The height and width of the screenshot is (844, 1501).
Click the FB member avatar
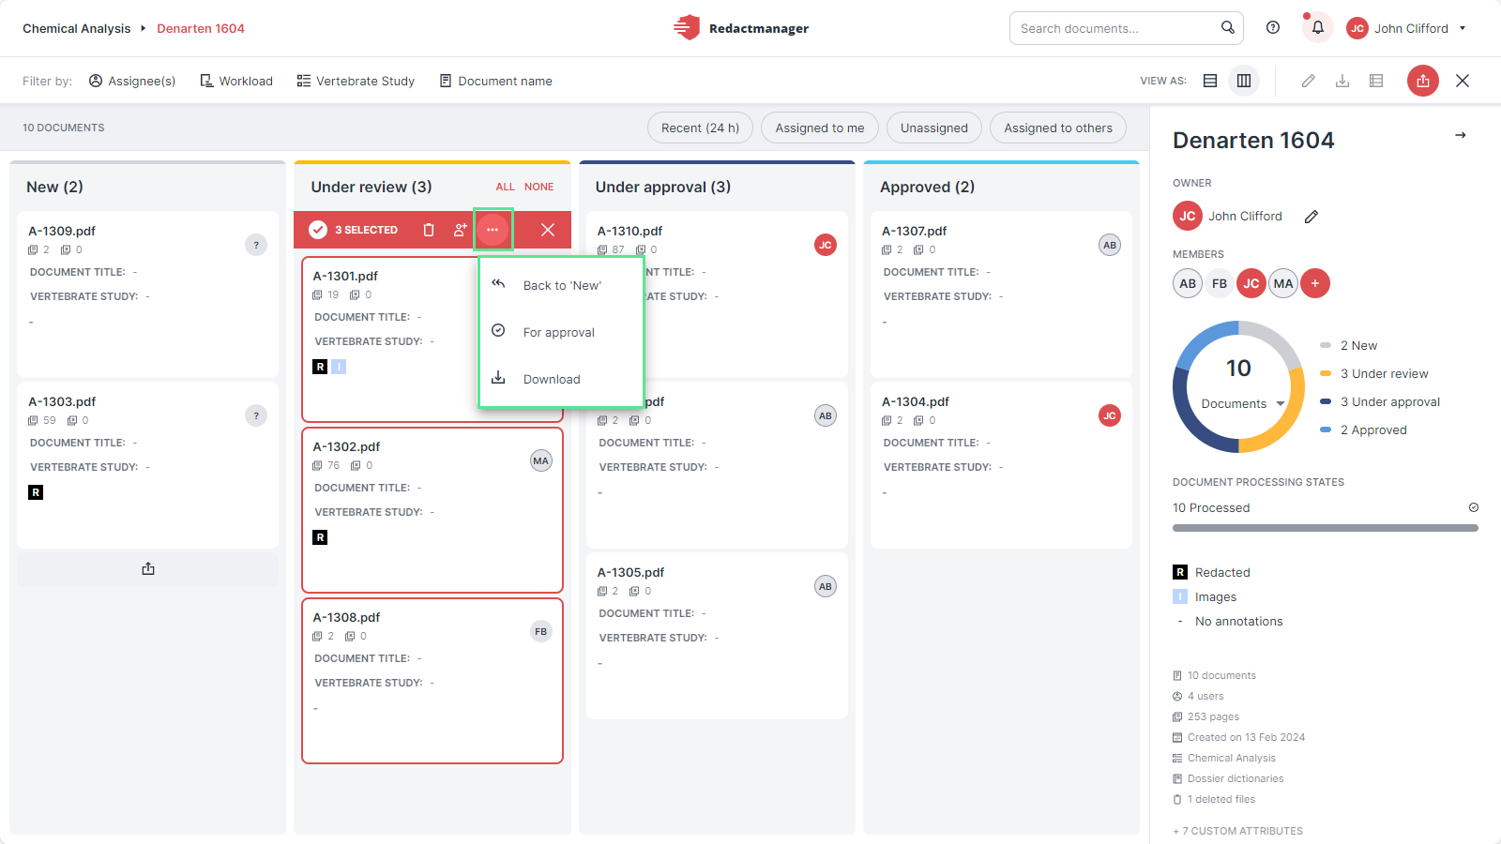[x=1220, y=283]
